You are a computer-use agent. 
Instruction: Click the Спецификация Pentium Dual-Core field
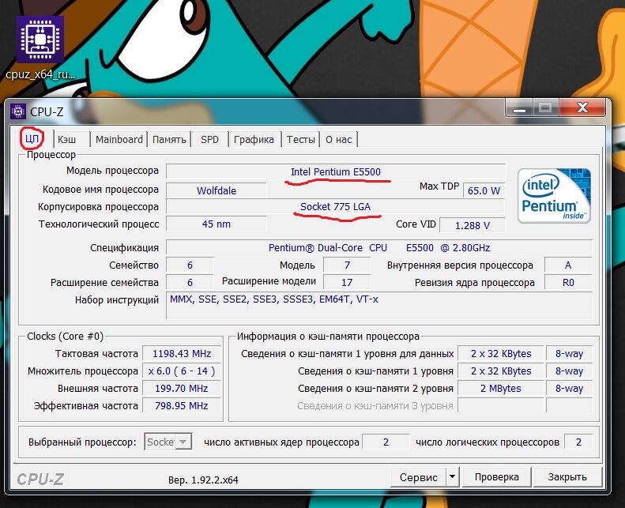(x=379, y=247)
